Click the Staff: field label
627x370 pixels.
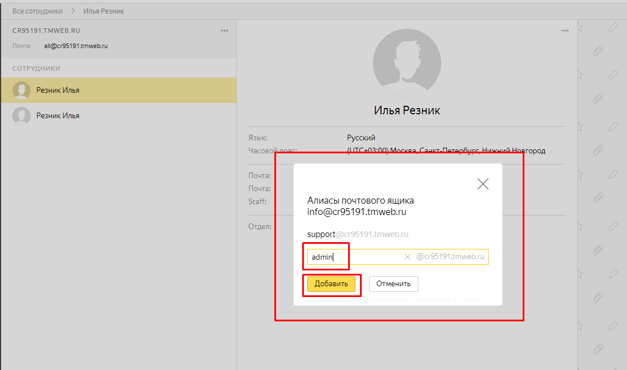[x=257, y=201]
